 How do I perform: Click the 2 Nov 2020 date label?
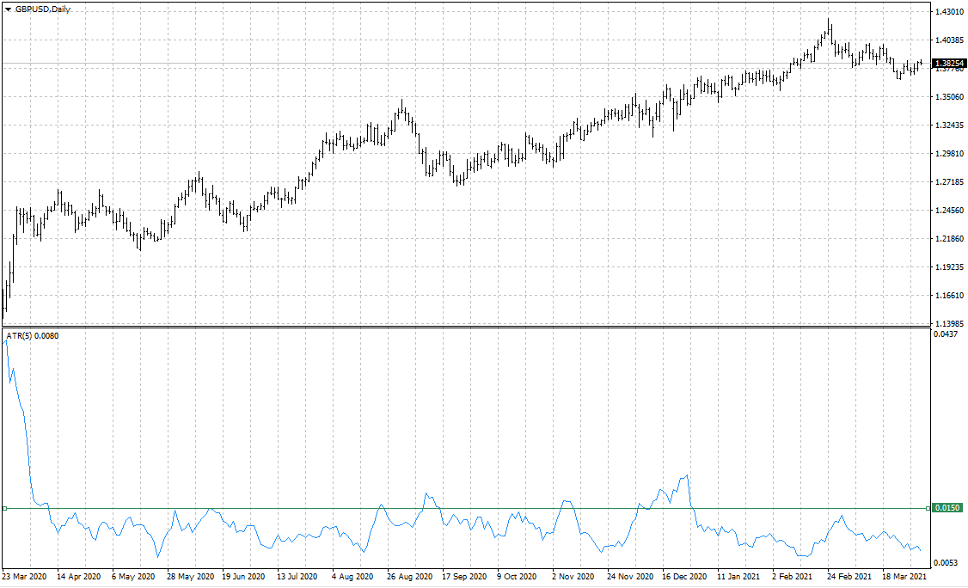point(573,576)
